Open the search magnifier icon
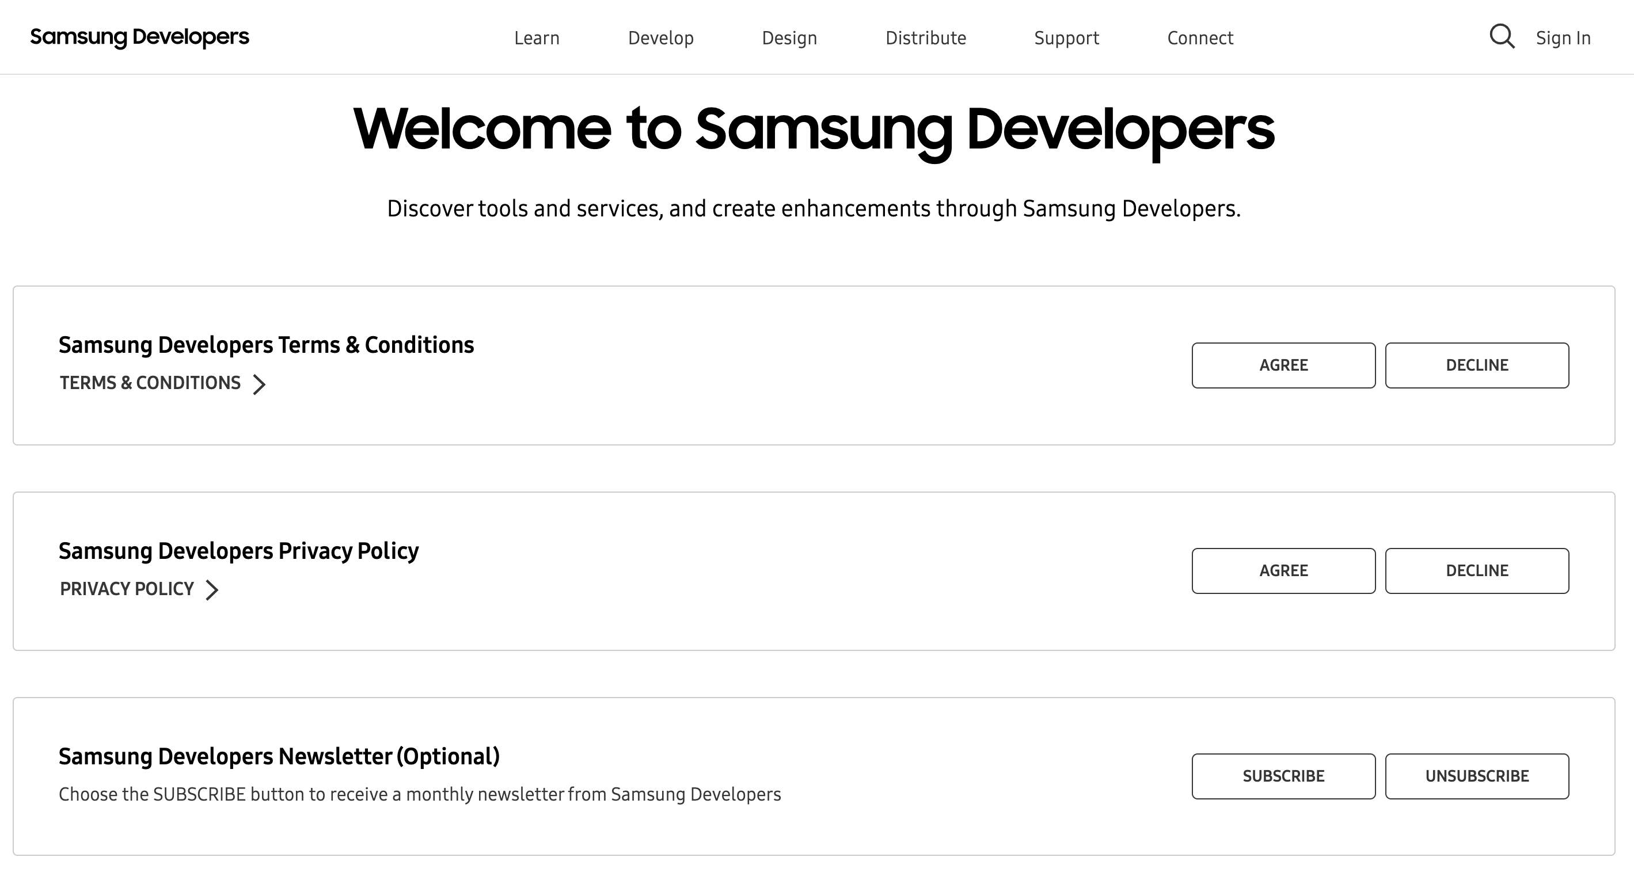The width and height of the screenshot is (1634, 876). coord(1502,37)
